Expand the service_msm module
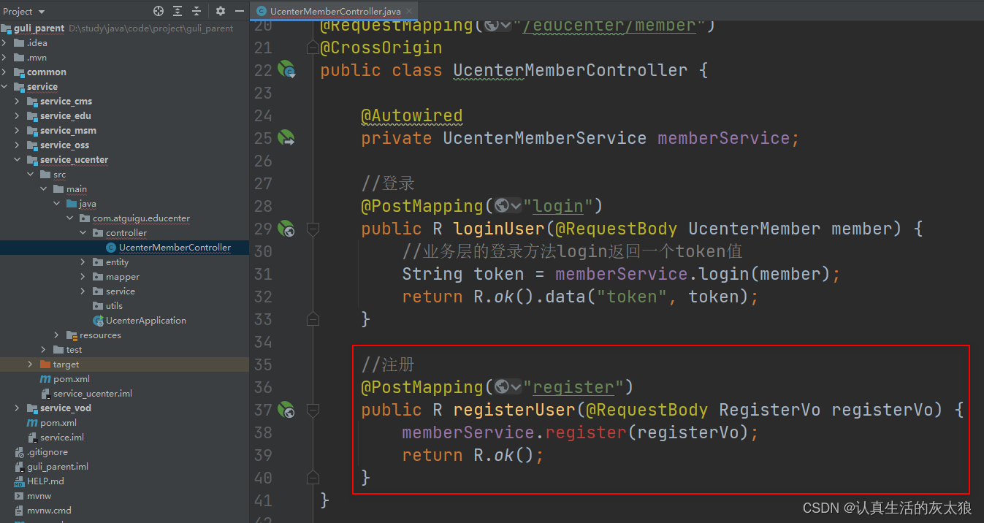Image resolution: width=984 pixels, height=523 pixels. pyautogui.click(x=18, y=131)
